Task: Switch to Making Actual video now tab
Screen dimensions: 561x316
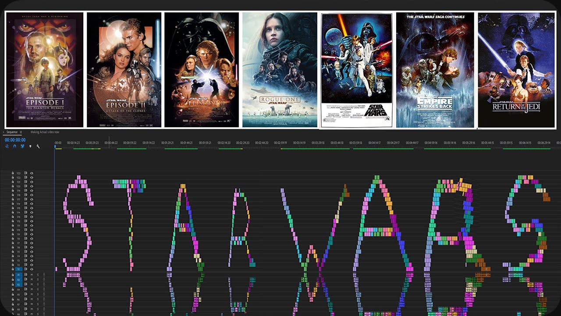Action: (45, 132)
